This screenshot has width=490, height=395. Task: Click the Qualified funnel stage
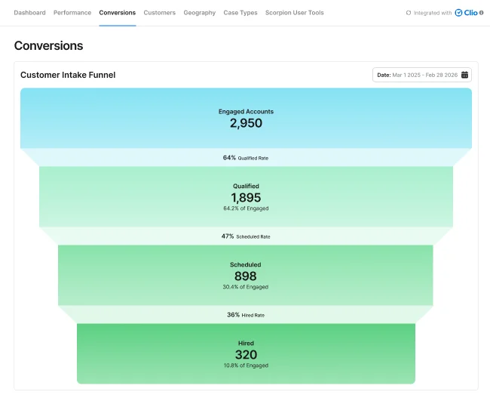pos(246,196)
